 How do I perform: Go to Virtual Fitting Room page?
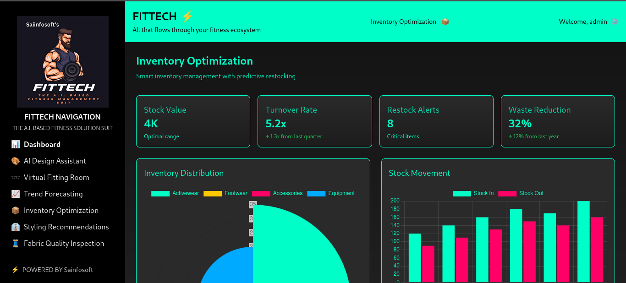56,178
